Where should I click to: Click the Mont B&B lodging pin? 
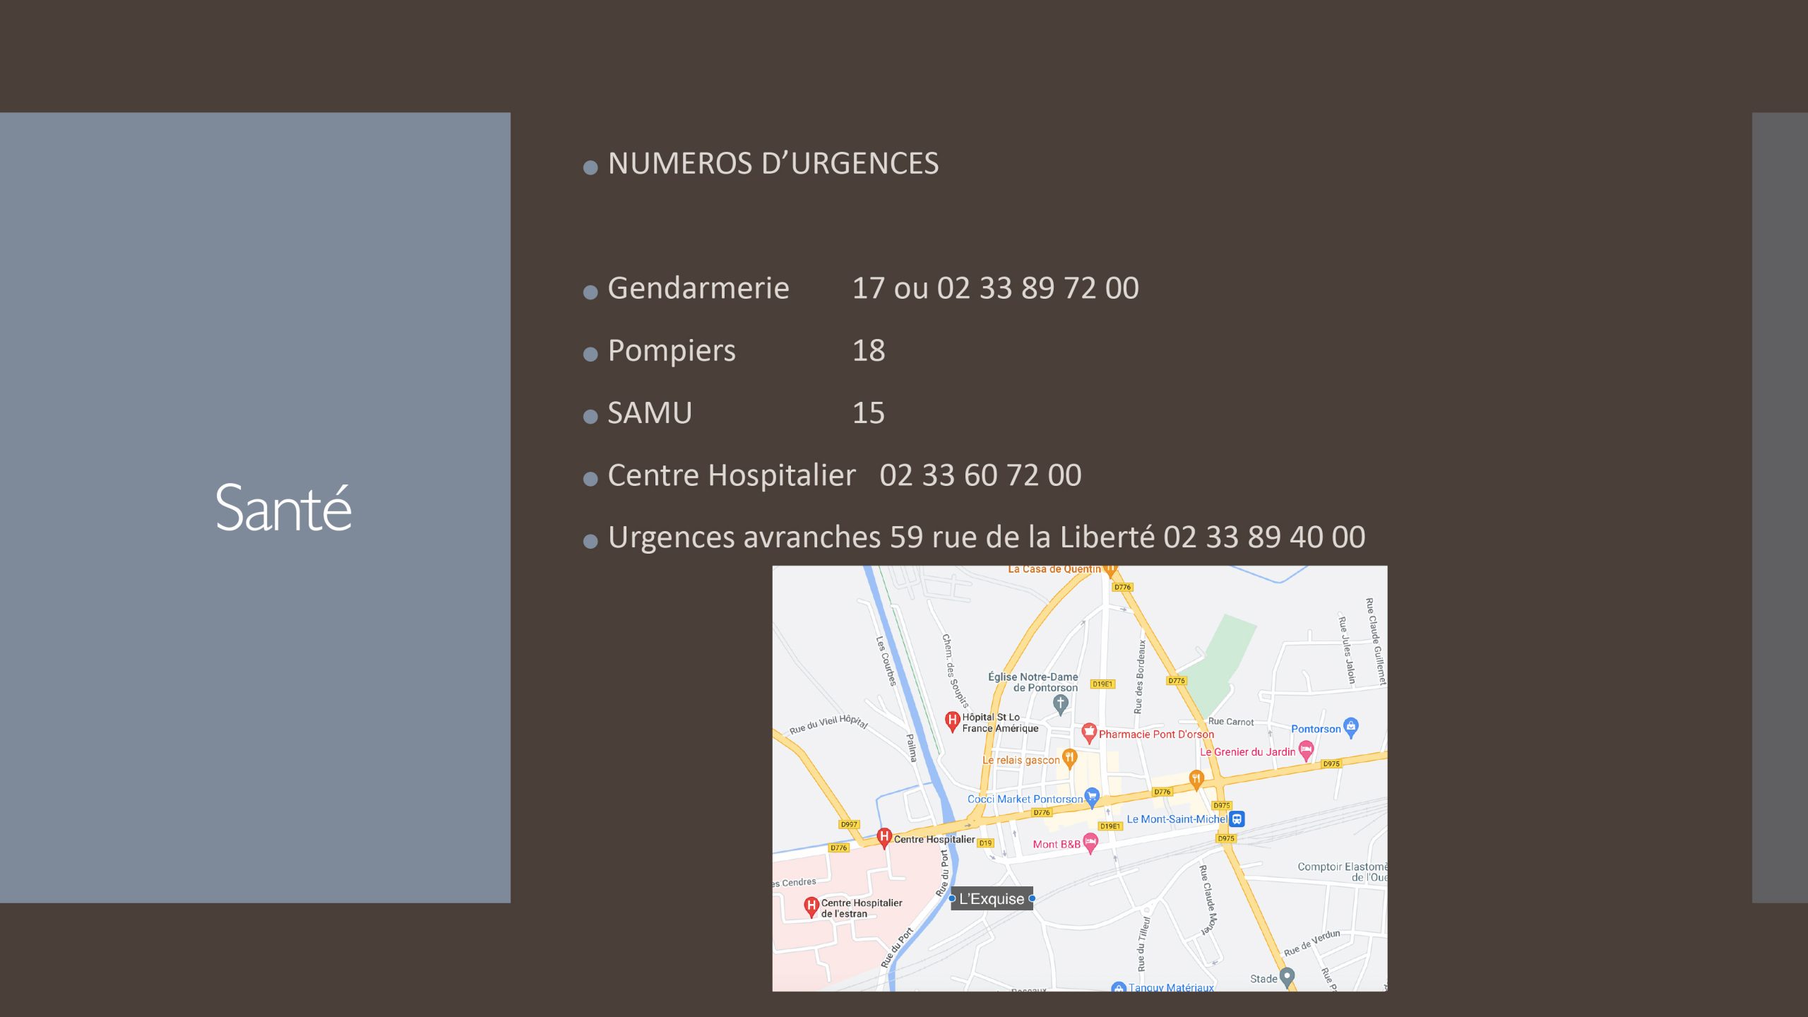[x=1090, y=841]
